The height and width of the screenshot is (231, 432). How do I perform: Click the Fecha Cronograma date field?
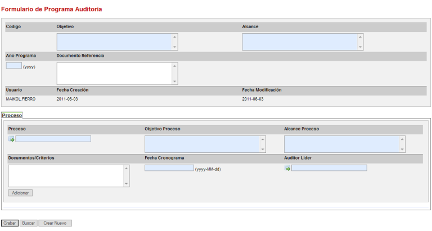coord(169,167)
